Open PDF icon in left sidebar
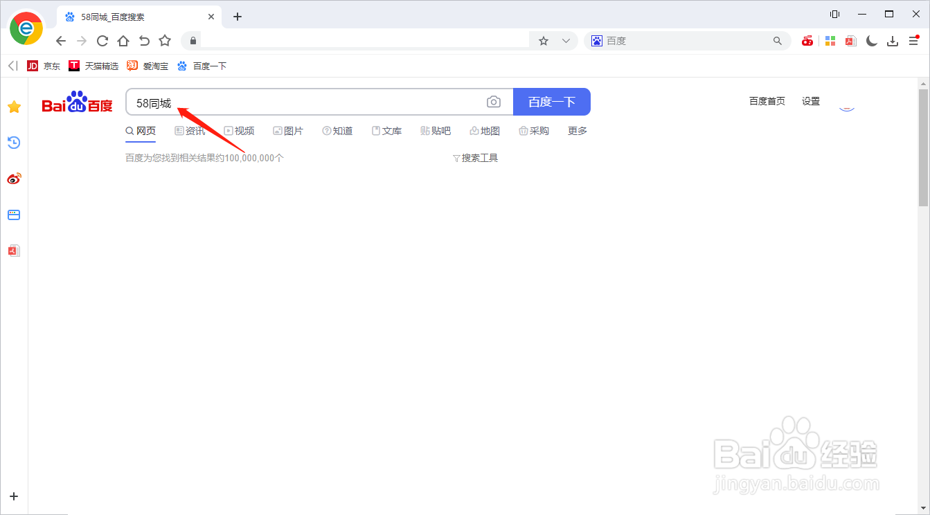The height and width of the screenshot is (515, 930). tap(14, 251)
